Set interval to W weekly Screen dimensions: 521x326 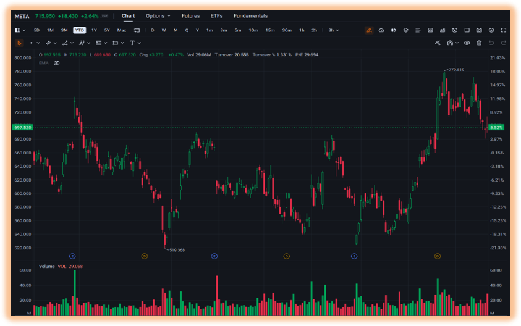click(164, 30)
